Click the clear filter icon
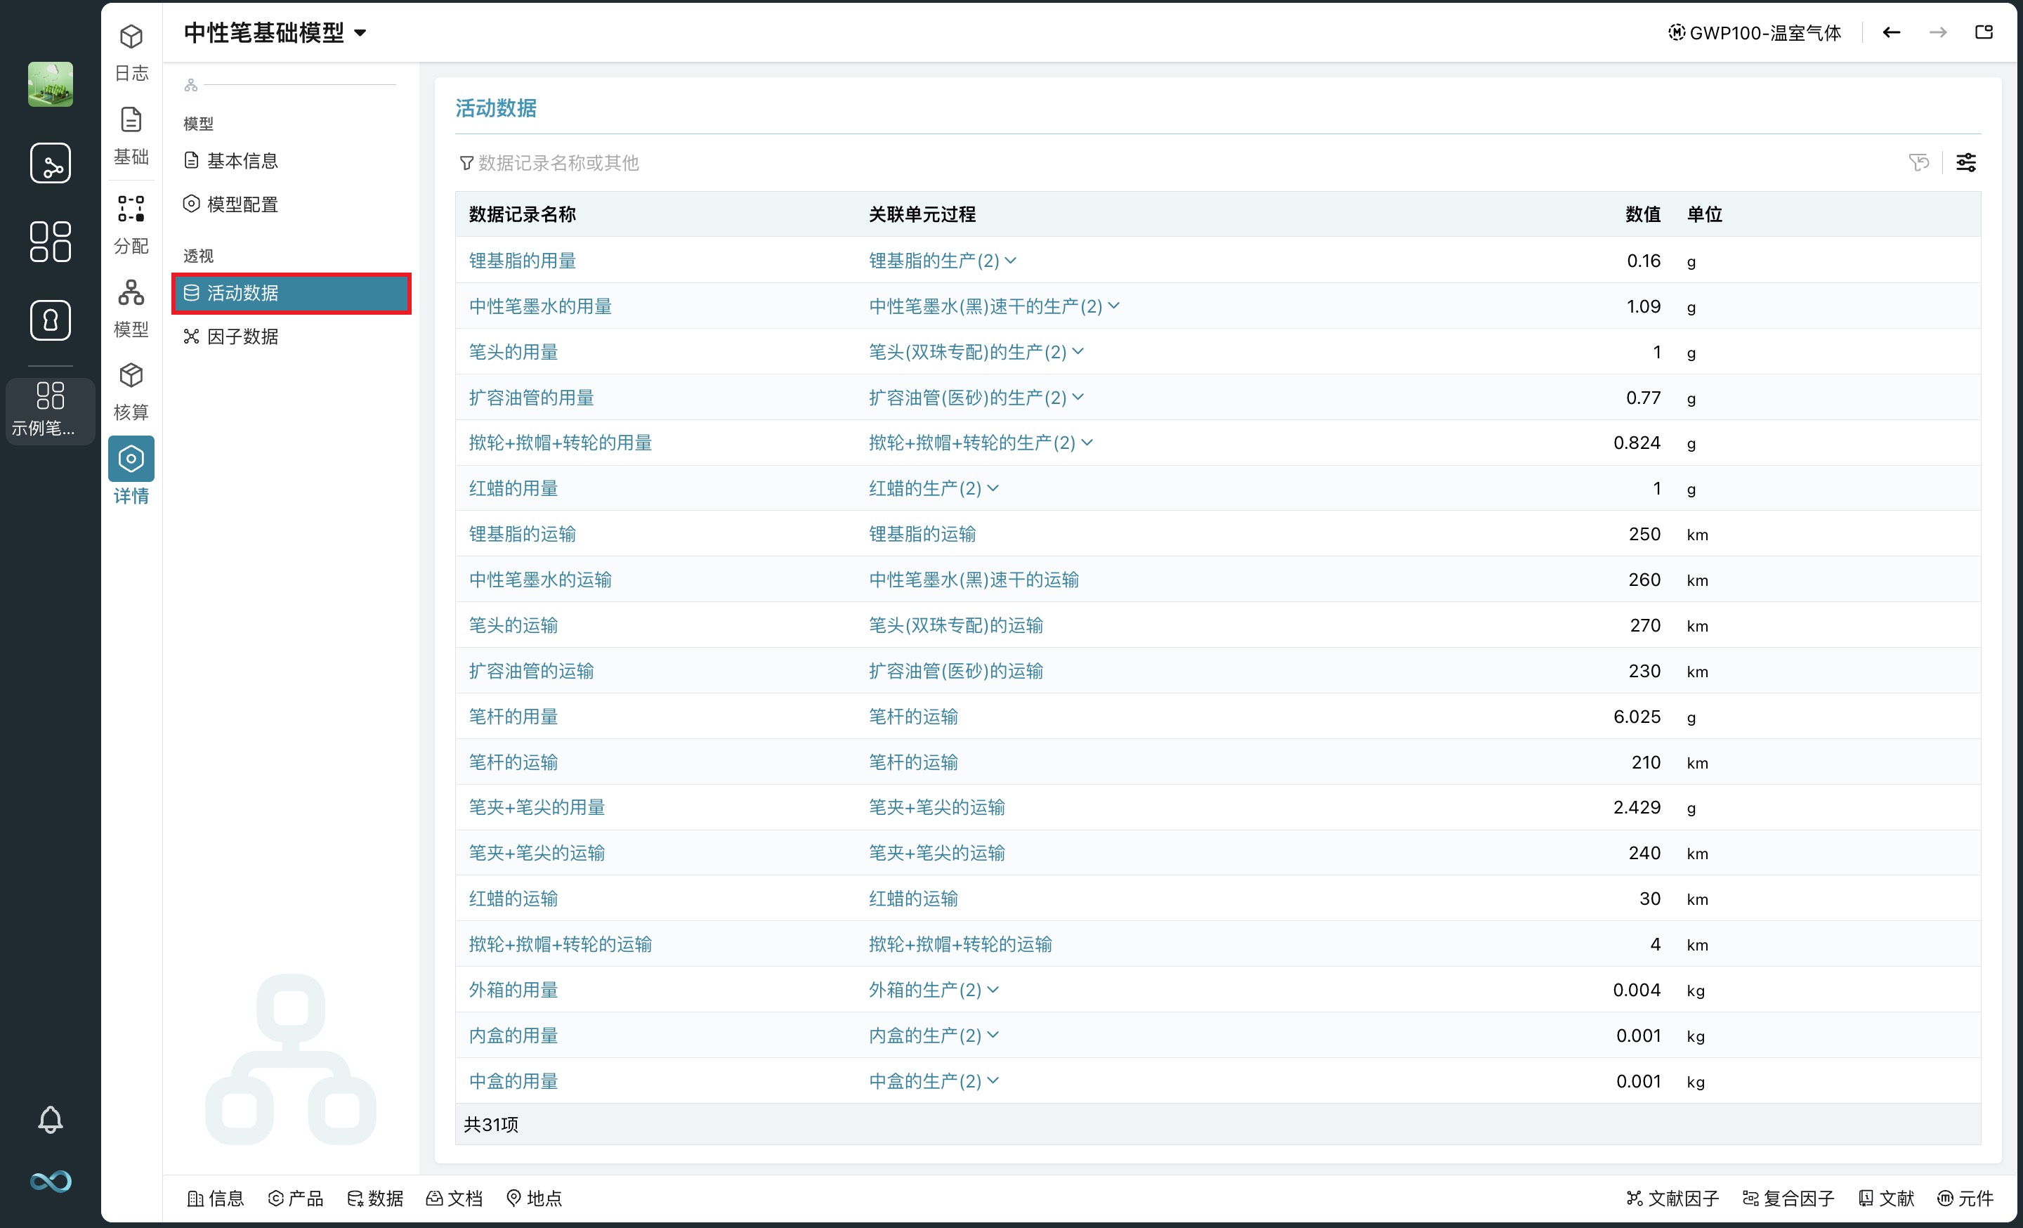The height and width of the screenshot is (1228, 2023). 1919,162
